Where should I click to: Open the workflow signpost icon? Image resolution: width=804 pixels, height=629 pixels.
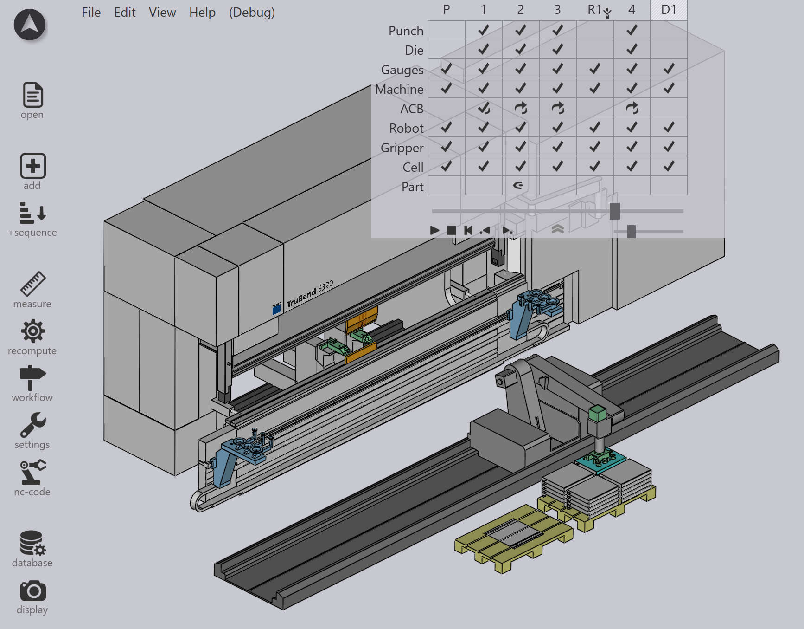[32, 378]
